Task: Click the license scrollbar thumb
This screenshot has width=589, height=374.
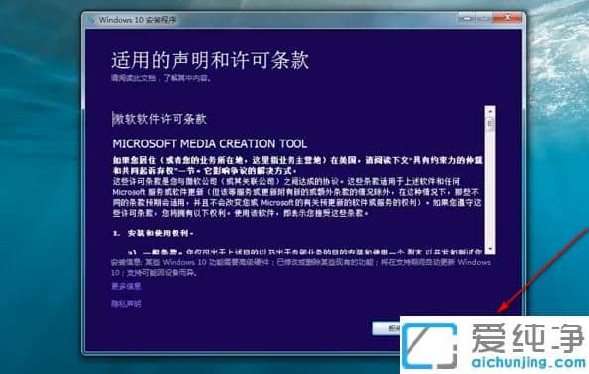Action: coord(490,124)
